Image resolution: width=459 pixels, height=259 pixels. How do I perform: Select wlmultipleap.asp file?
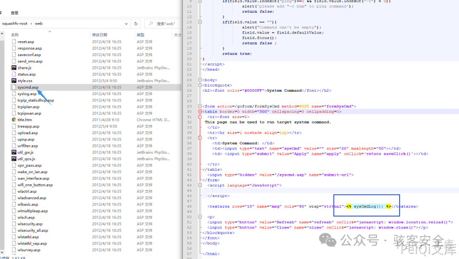pyautogui.click(x=32, y=211)
